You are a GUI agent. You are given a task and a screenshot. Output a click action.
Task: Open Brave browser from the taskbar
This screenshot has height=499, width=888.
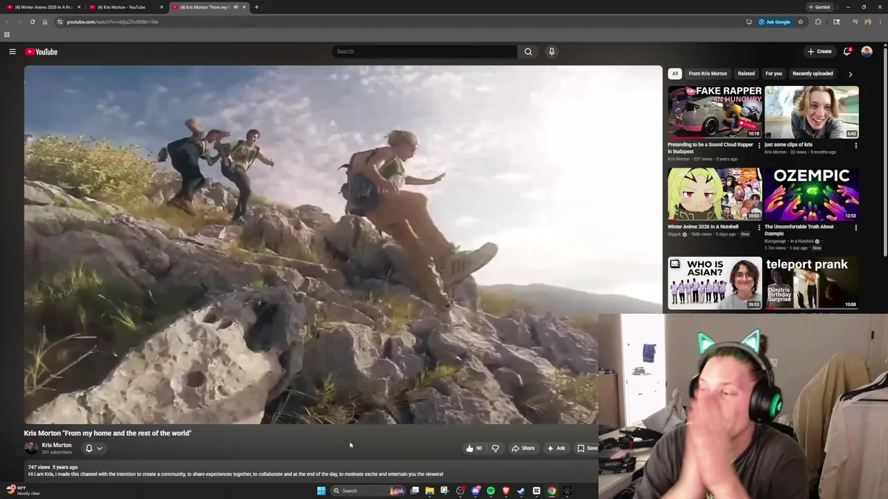tap(506, 491)
